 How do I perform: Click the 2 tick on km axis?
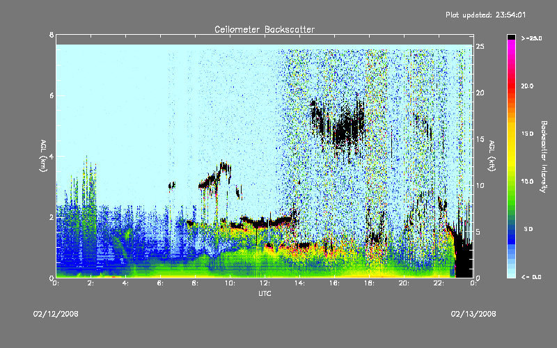(52, 217)
